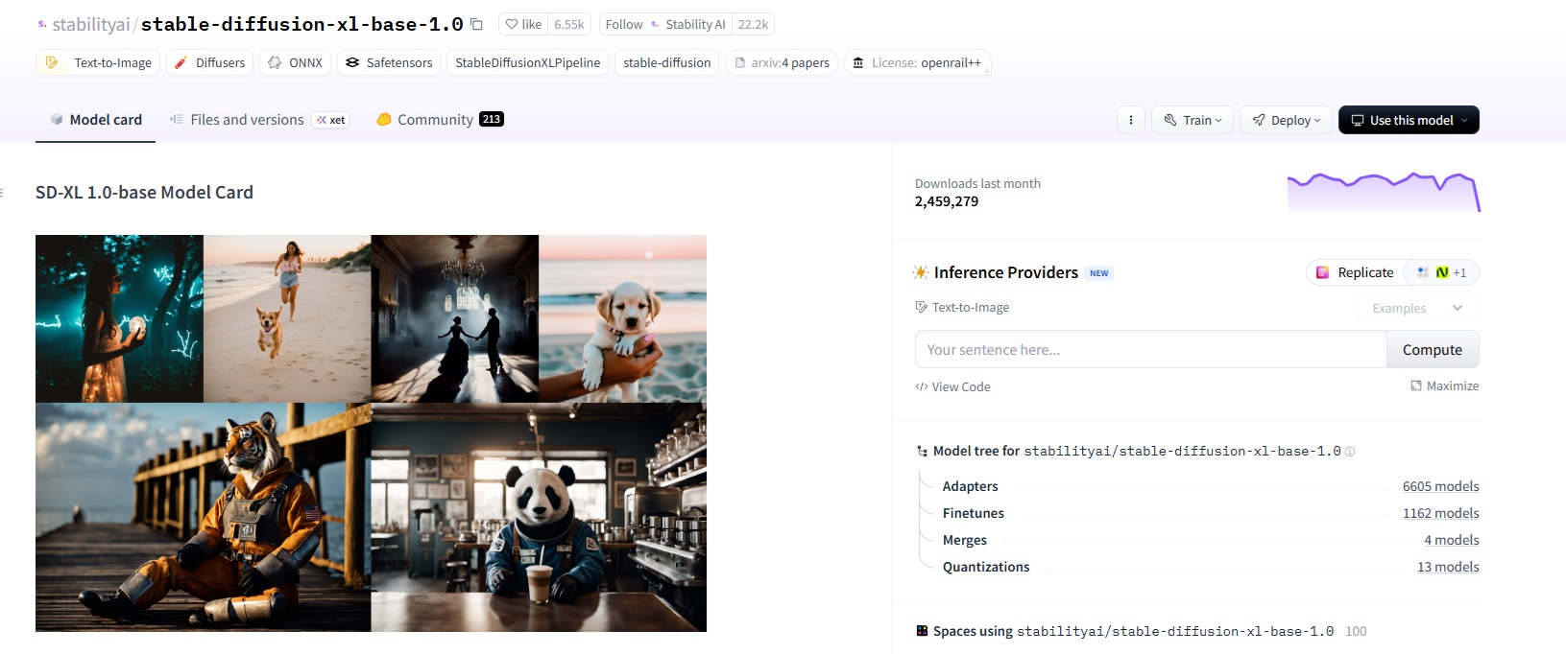
Task: Open the License openrail++ tag
Action: pyautogui.click(x=917, y=62)
